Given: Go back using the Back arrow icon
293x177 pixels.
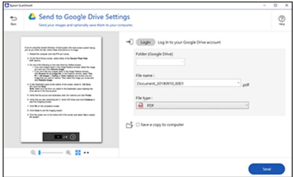Looking at the screenshot, I should tap(13, 19).
